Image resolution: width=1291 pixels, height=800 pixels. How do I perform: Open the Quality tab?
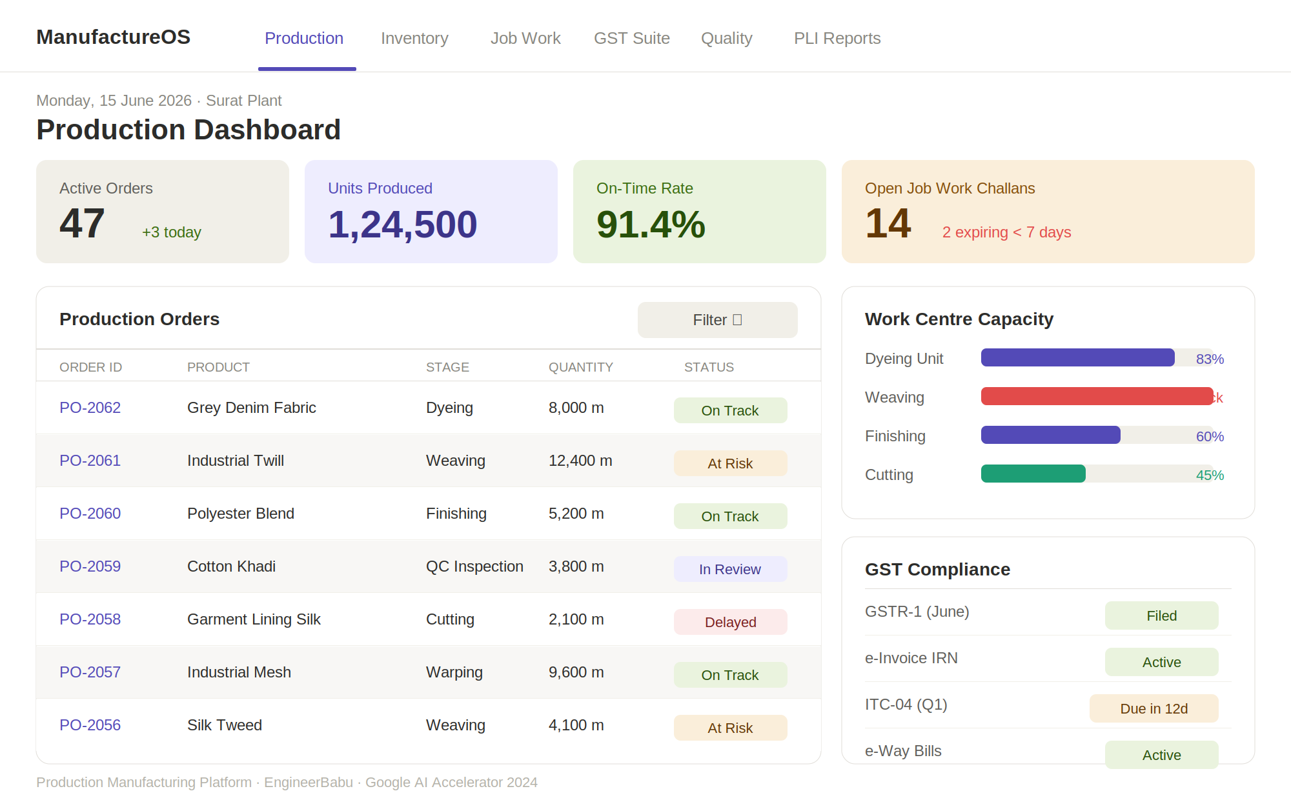point(727,38)
